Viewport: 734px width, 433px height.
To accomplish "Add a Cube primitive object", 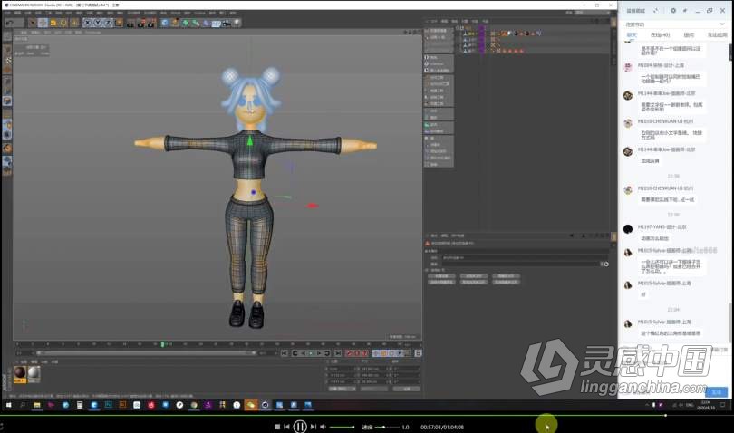I will tap(164, 23).
